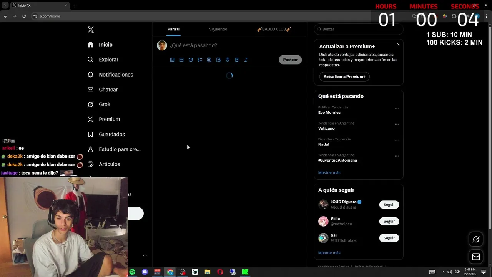
Task: Open the Evo Morales trend
Action: (329, 112)
